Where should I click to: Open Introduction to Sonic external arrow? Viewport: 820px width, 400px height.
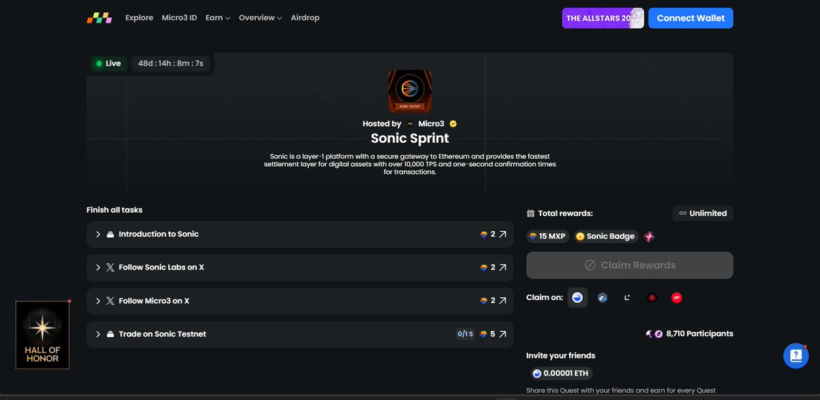click(503, 234)
